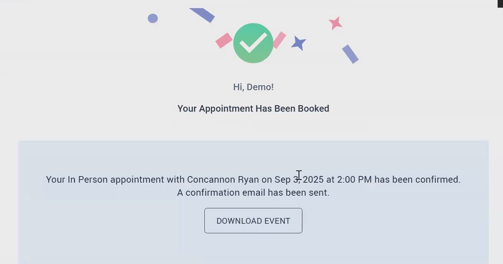Image resolution: width=503 pixels, height=264 pixels.
Task: Select the "Your Appointment Has Been Booked" heading
Action: [x=253, y=109]
